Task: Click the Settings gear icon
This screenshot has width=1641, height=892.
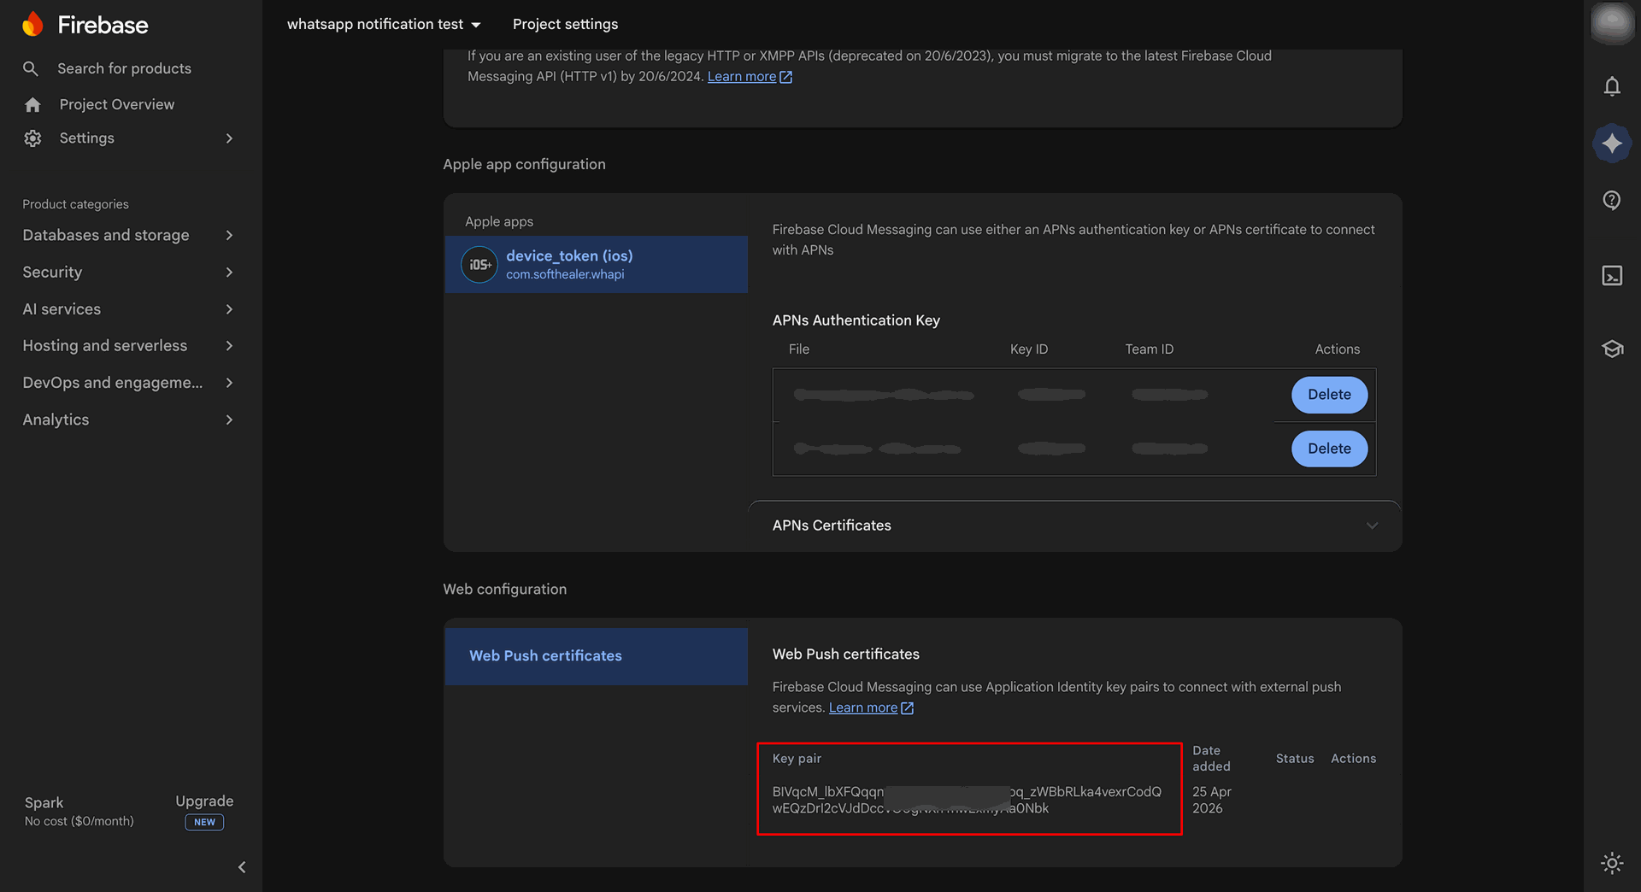Action: [x=32, y=138]
